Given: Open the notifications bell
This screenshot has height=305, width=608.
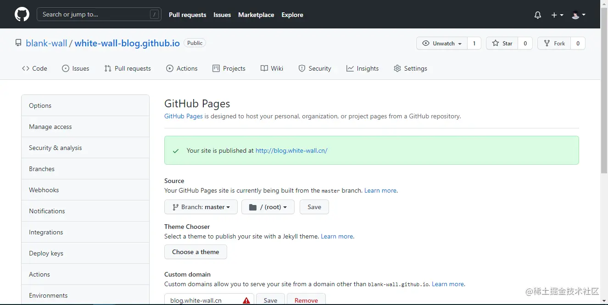Looking at the screenshot, I should pyautogui.click(x=538, y=15).
